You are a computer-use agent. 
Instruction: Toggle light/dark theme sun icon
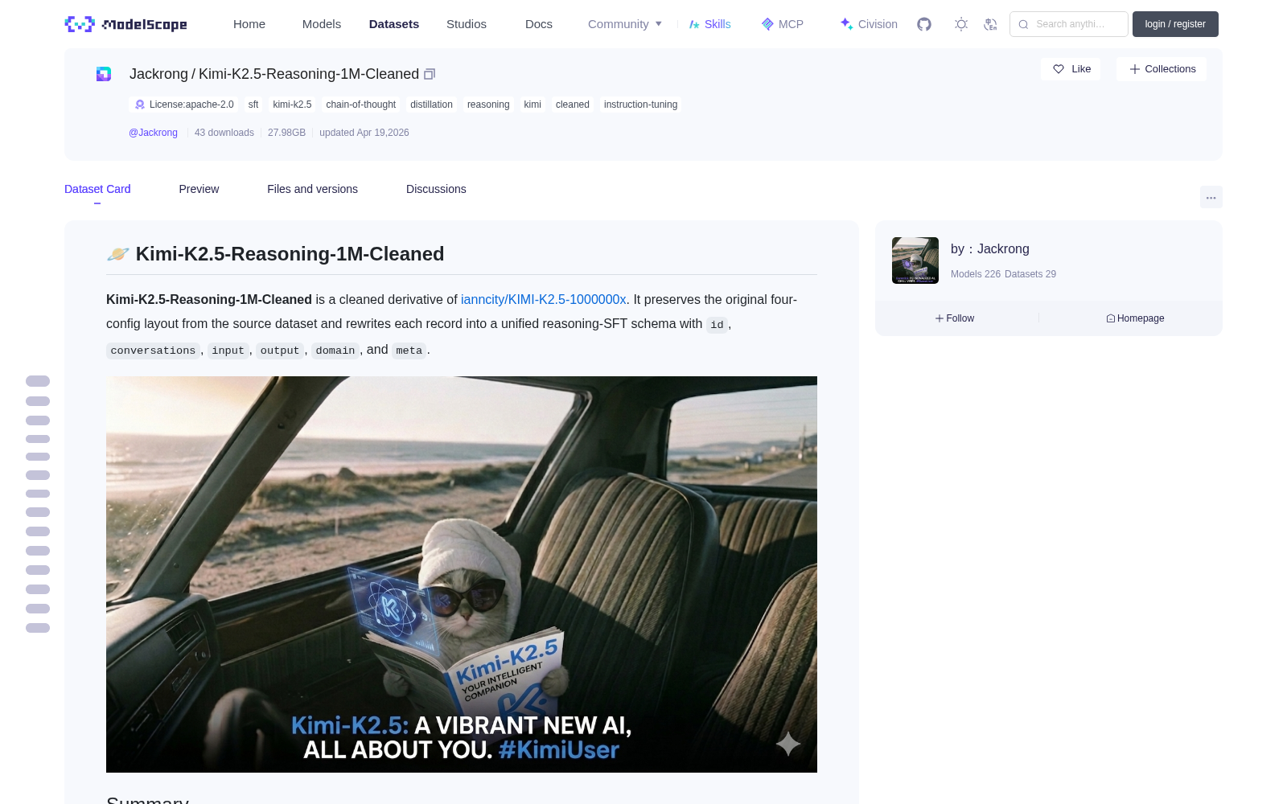(x=961, y=24)
